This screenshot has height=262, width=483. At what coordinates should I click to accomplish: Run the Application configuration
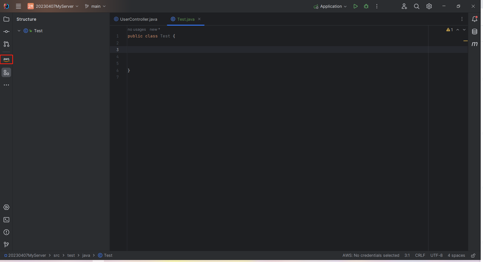tap(355, 6)
